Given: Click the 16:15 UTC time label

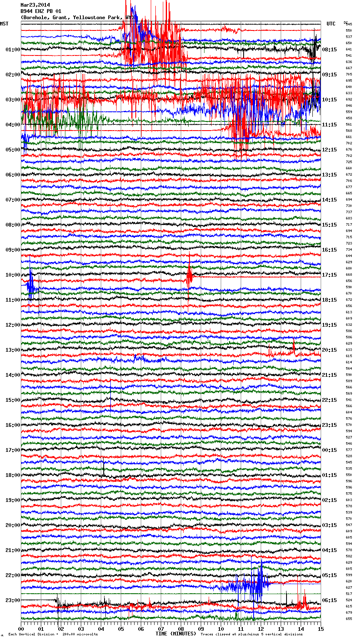Looking at the screenshot, I should tap(329, 250).
